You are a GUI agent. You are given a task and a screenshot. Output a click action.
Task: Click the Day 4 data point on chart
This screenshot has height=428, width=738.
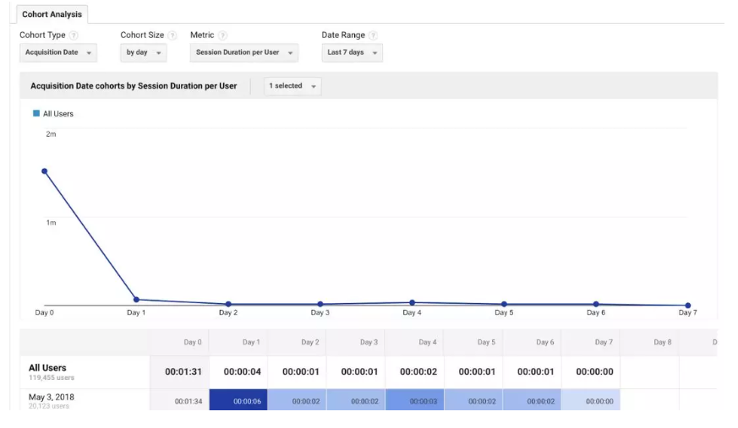tap(412, 302)
